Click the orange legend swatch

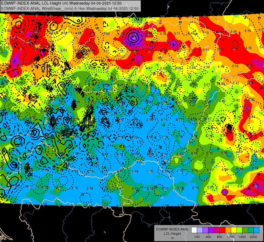tap(228, 230)
